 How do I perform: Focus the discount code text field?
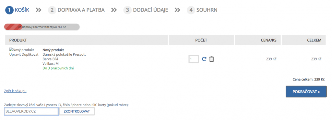(31, 111)
